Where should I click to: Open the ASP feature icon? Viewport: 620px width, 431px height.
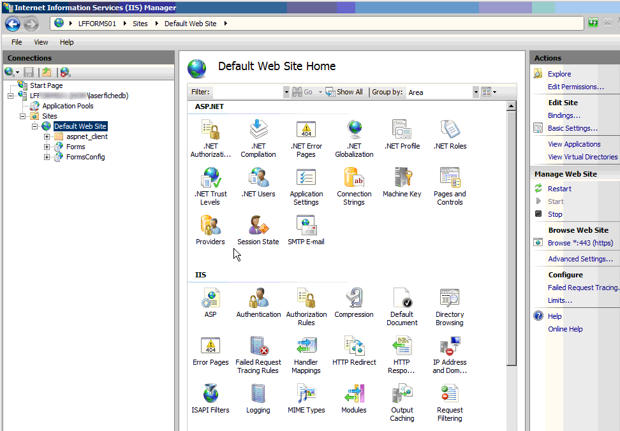click(210, 303)
